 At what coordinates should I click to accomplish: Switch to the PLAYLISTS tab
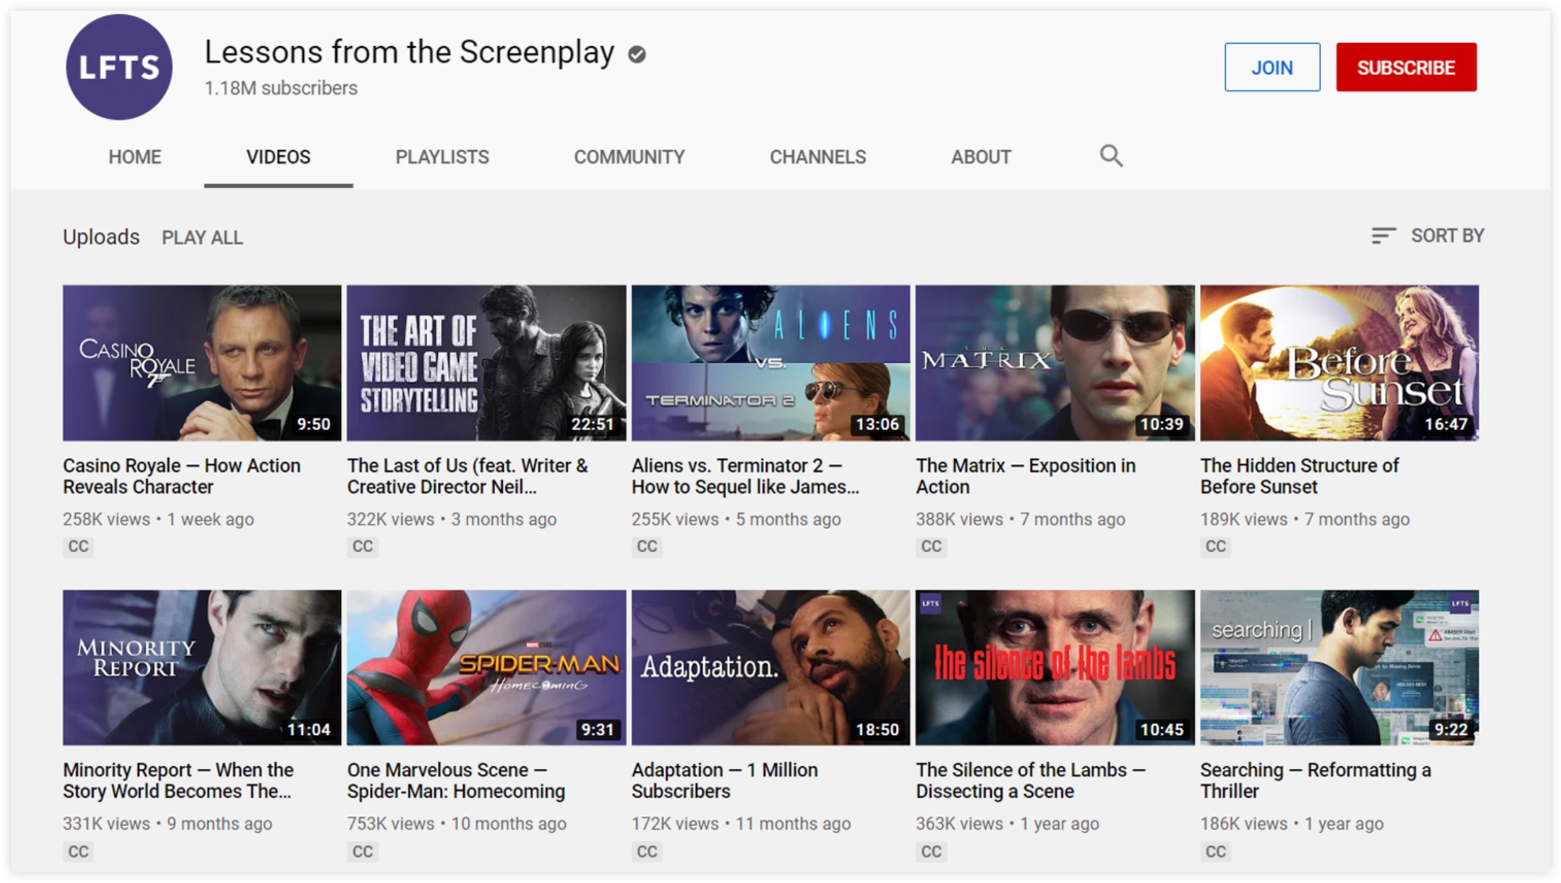tap(442, 157)
